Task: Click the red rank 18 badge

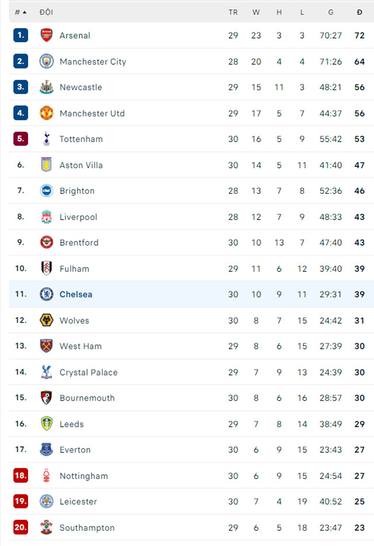Action: click(20, 476)
